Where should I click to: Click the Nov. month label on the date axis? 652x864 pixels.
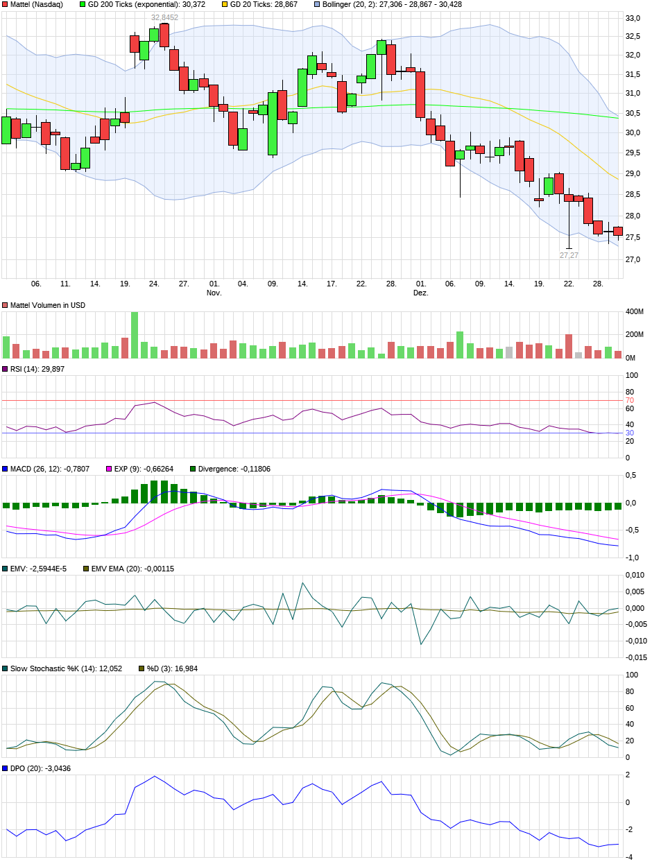pos(214,293)
